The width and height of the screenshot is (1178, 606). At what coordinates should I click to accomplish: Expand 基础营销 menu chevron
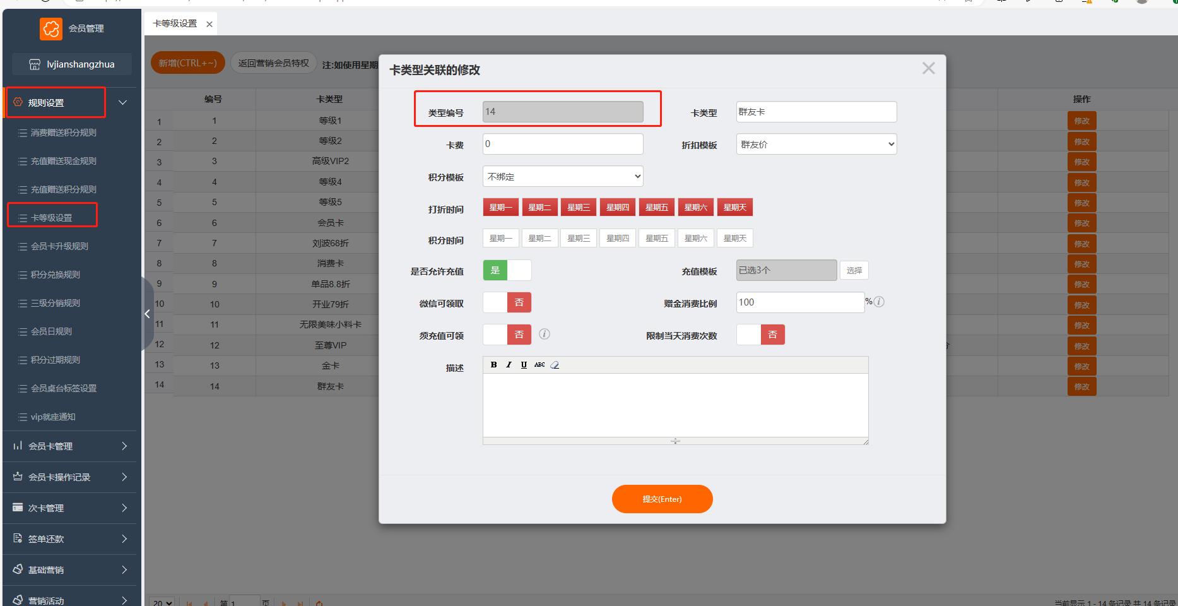click(124, 569)
